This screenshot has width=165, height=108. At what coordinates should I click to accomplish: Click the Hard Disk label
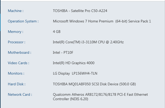pos(17,84)
